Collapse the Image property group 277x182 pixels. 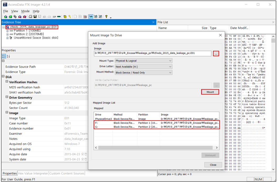pos(7,112)
